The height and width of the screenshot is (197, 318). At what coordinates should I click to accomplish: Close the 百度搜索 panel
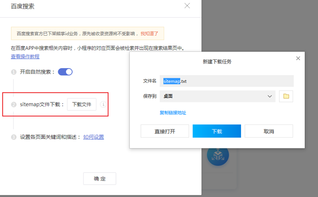click(x=187, y=6)
